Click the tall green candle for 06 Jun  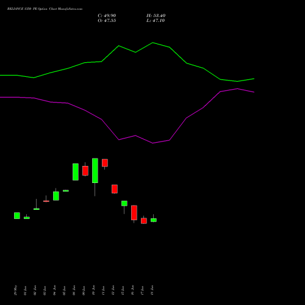coord(76,172)
